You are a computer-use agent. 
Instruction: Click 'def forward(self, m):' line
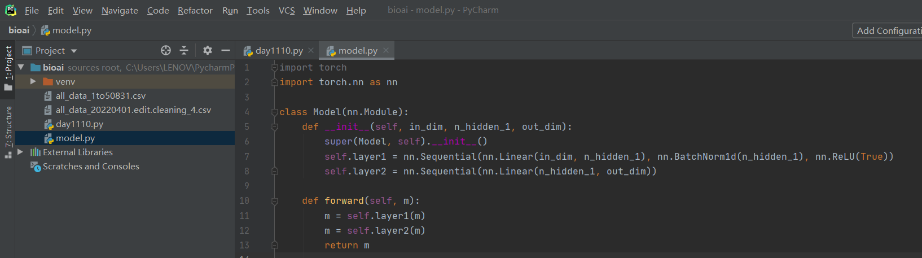tap(361, 201)
